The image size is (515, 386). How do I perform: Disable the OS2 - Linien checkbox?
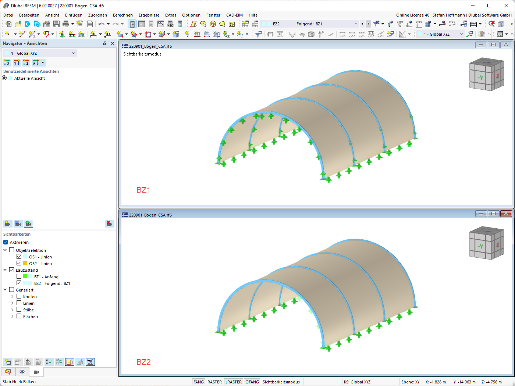pyautogui.click(x=19, y=263)
